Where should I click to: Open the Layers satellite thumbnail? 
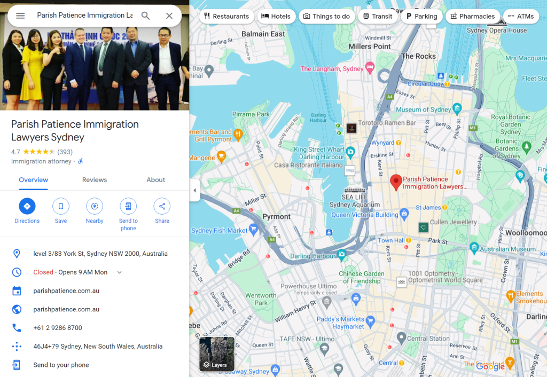(x=217, y=354)
